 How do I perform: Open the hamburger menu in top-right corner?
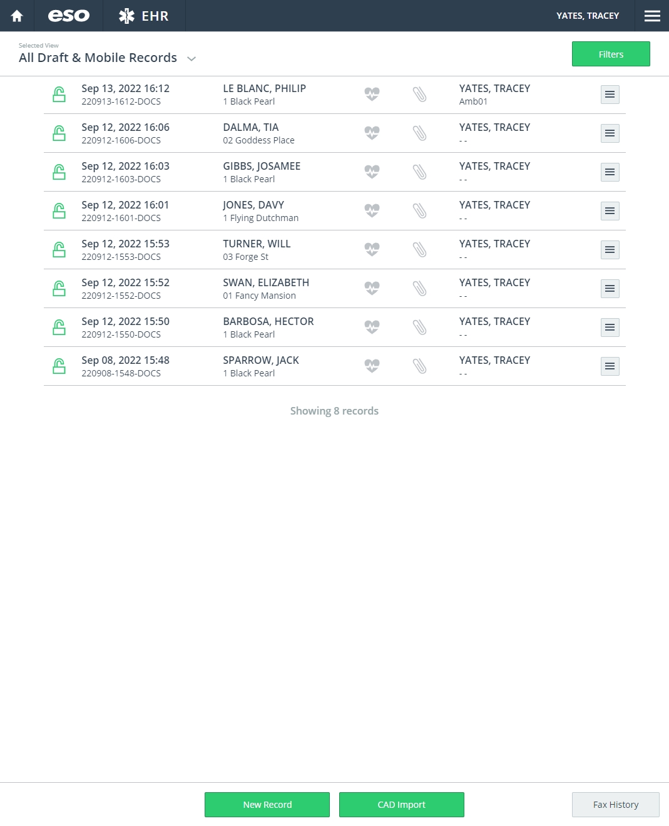652,16
